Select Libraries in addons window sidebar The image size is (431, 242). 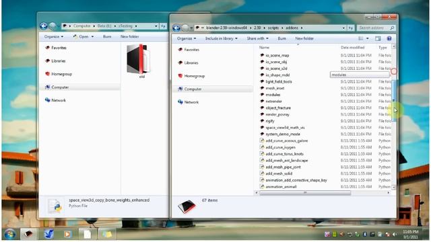(x=191, y=63)
